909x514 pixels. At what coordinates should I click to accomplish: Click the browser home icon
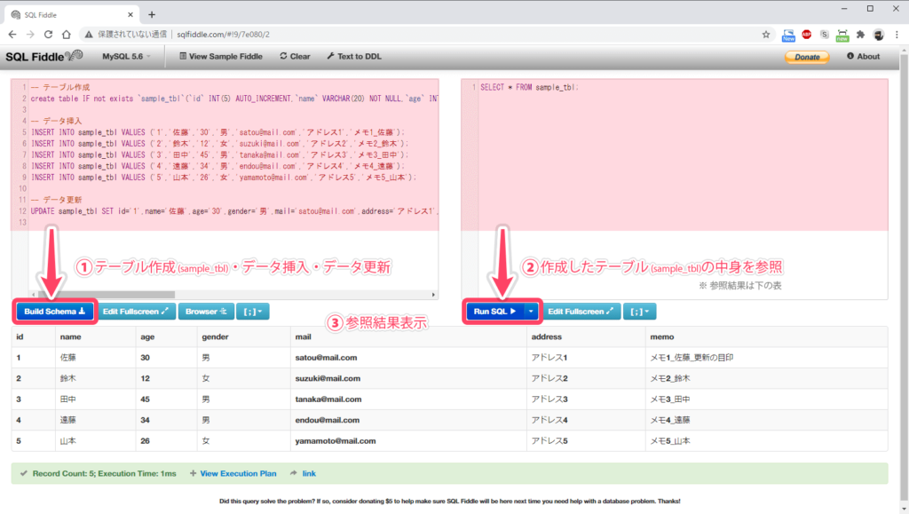pyautogui.click(x=67, y=34)
